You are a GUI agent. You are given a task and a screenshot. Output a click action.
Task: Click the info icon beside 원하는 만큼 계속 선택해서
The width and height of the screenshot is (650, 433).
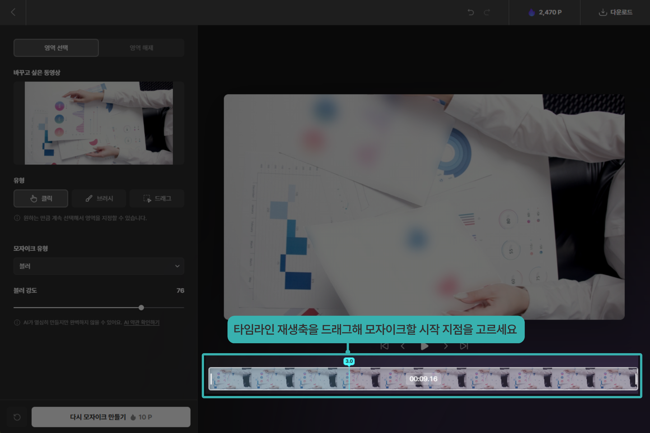point(17,218)
